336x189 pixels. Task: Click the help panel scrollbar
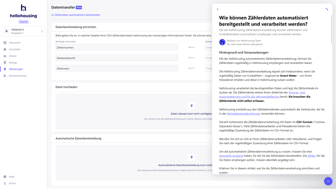point(331,29)
